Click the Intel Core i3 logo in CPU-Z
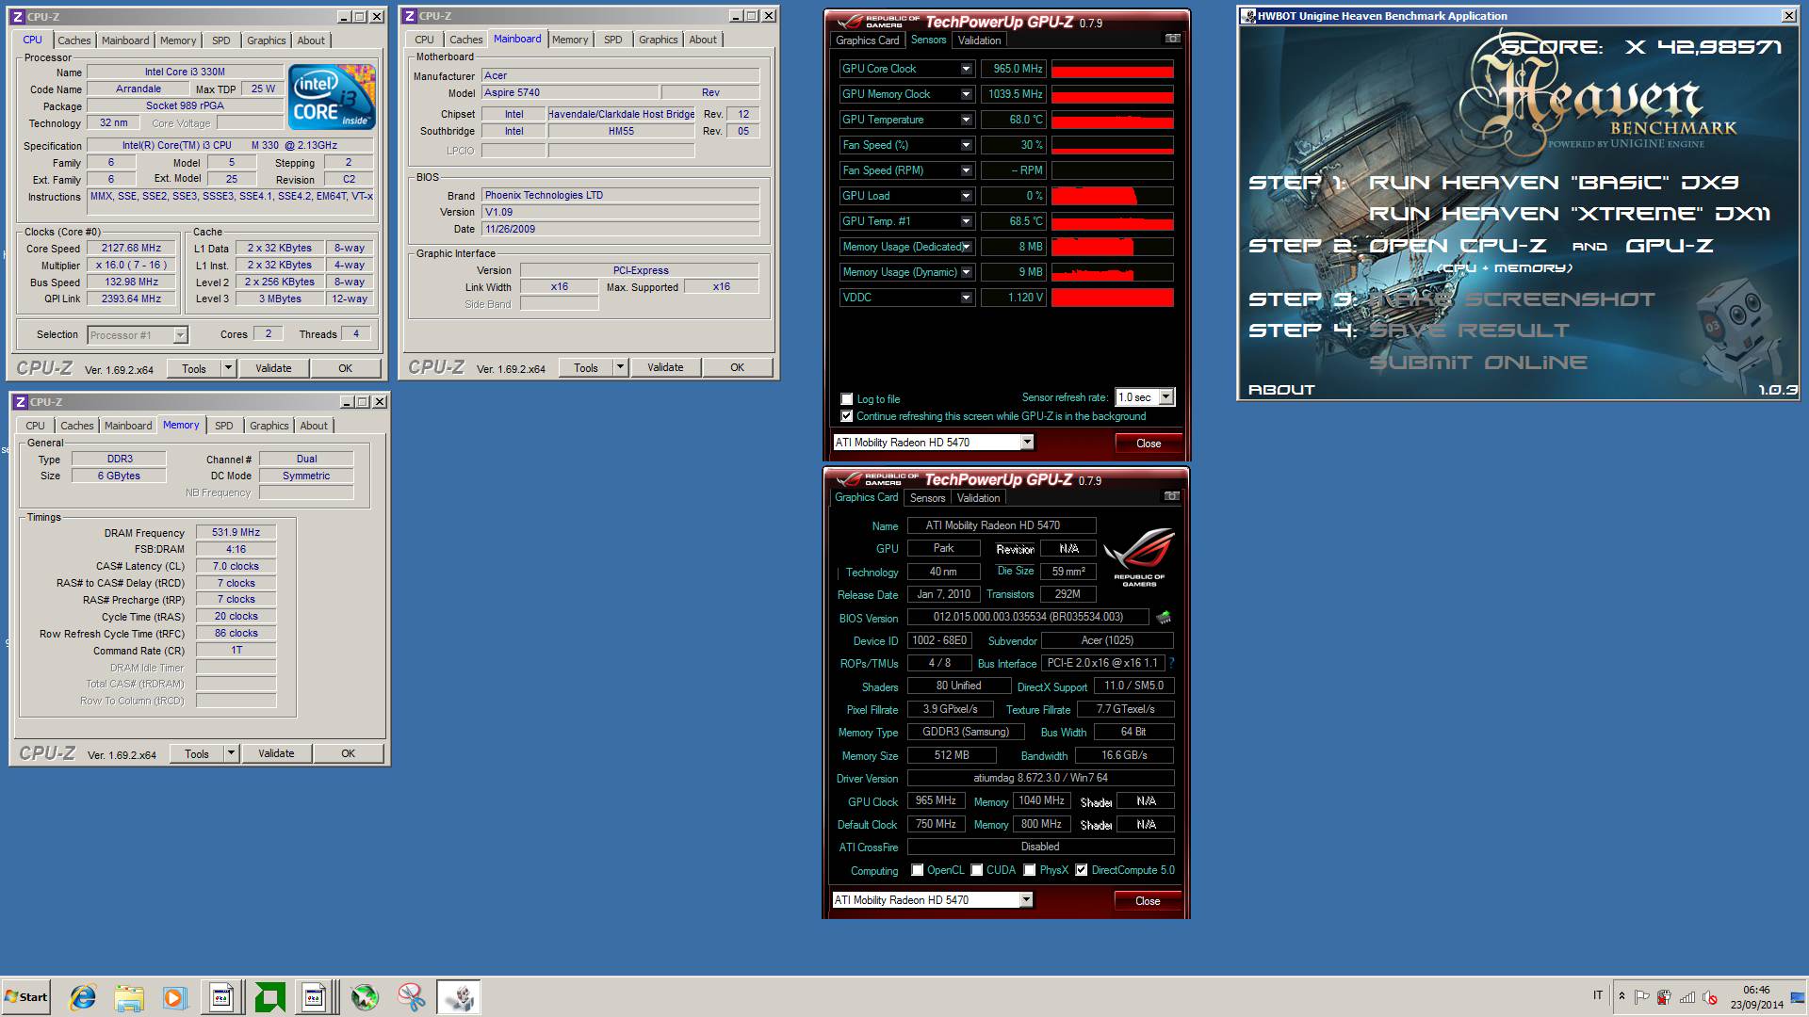Image resolution: width=1809 pixels, height=1017 pixels. [x=332, y=97]
